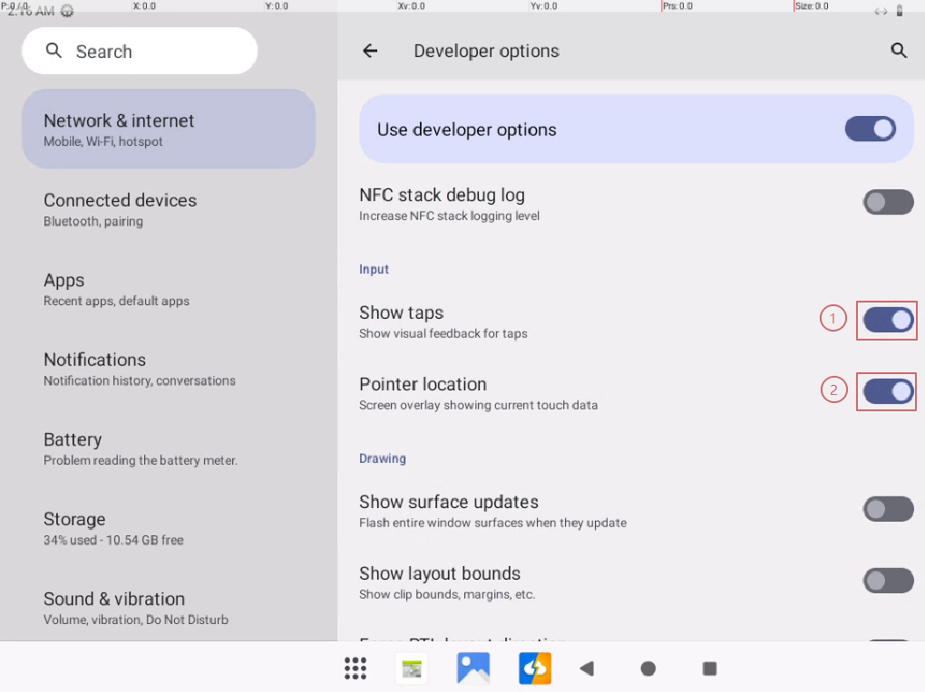Screen dimensions: 925x692
Task: Disable the Show taps toggle
Action: coord(888,320)
